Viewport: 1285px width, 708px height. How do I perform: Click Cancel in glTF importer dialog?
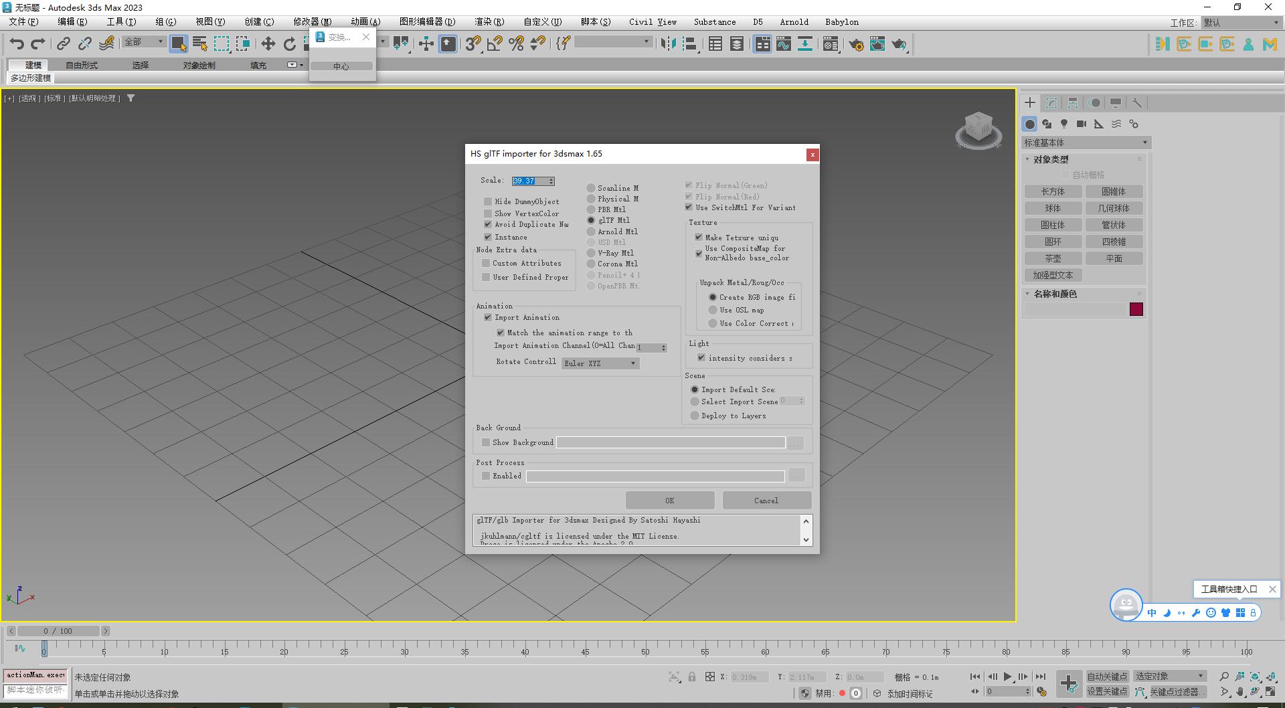click(766, 501)
